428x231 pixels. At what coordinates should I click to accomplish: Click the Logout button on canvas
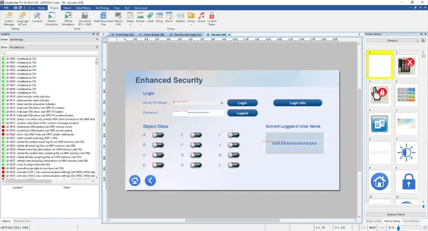(242, 113)
